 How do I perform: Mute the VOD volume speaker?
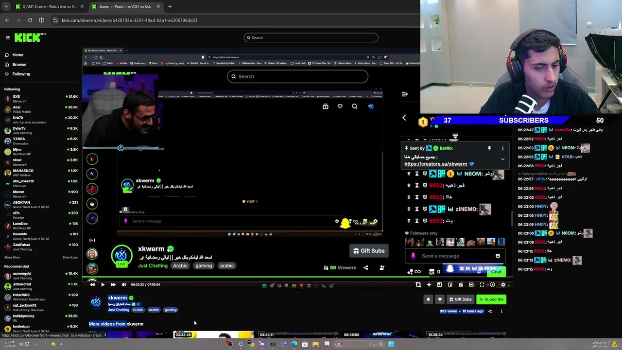pyautogui.click(x=123, y=285)
